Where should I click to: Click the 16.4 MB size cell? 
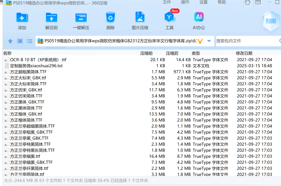[157, 156]
